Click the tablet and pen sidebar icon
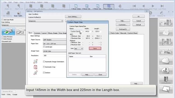175x98 pixels. 166,90
